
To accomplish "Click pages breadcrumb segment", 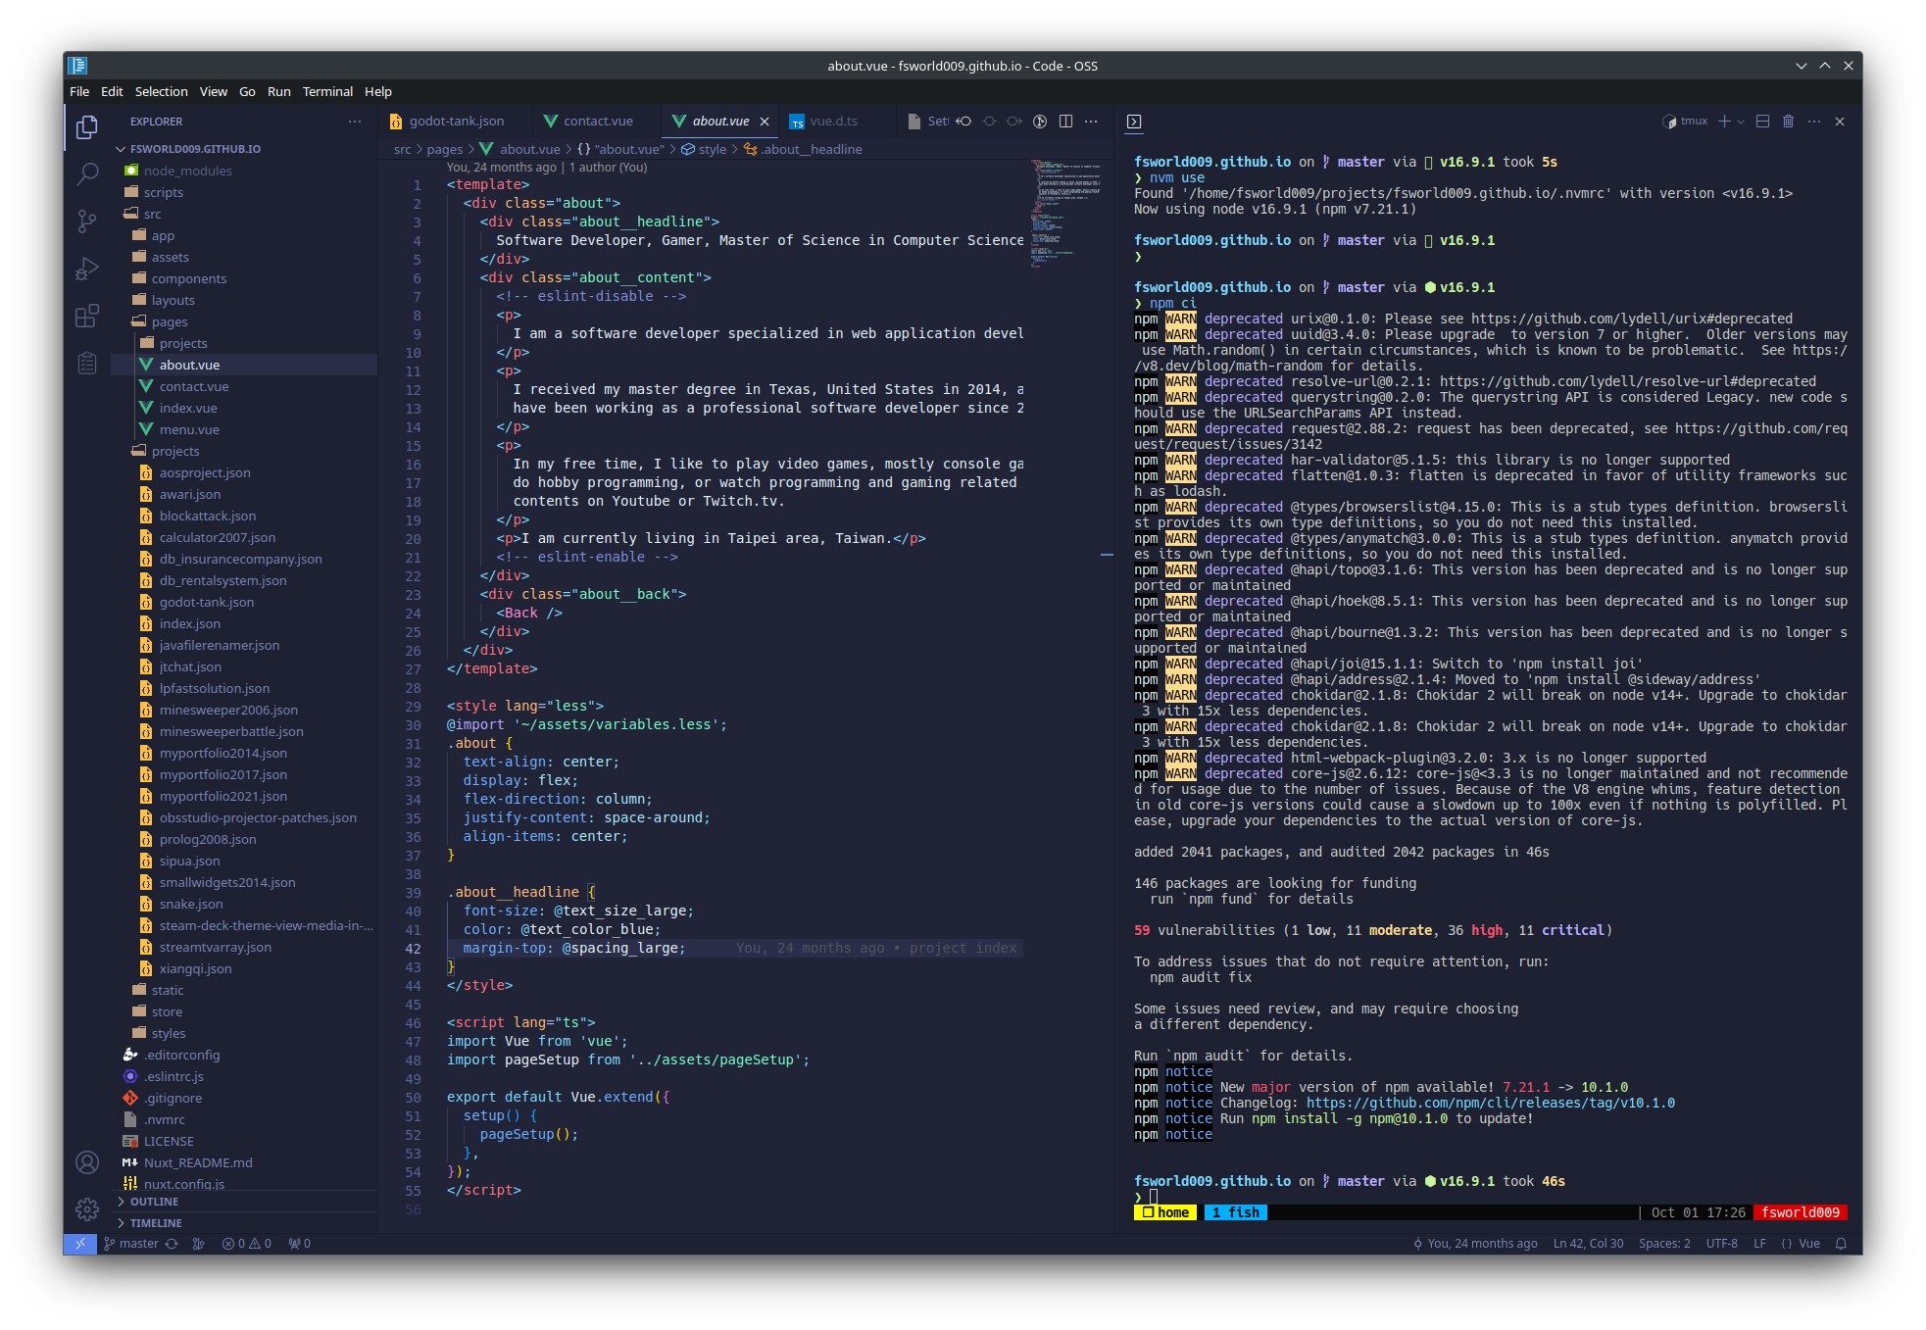I will (x=445, y=149).
